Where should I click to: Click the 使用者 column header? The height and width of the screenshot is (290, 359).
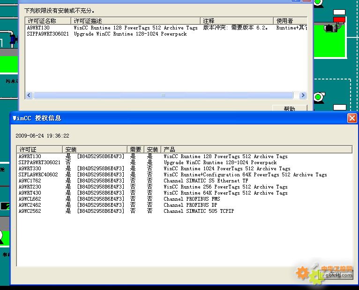coord(290,21)
